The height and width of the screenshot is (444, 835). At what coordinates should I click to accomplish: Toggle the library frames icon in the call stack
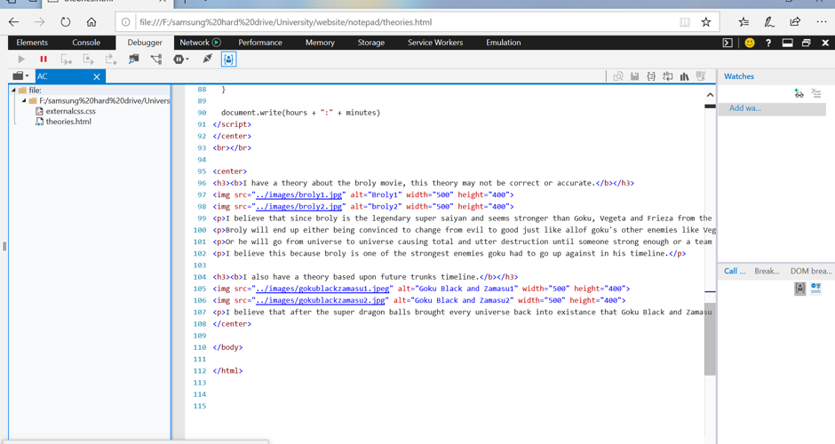tap(799, 289)
